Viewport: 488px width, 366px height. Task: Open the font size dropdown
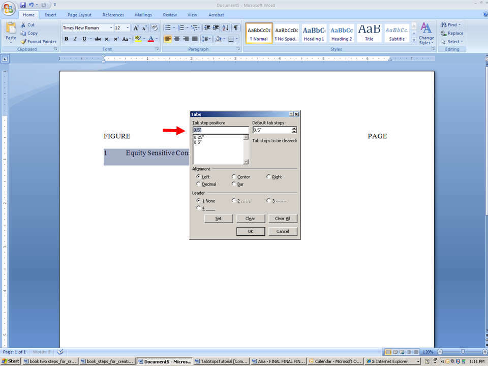128,28
